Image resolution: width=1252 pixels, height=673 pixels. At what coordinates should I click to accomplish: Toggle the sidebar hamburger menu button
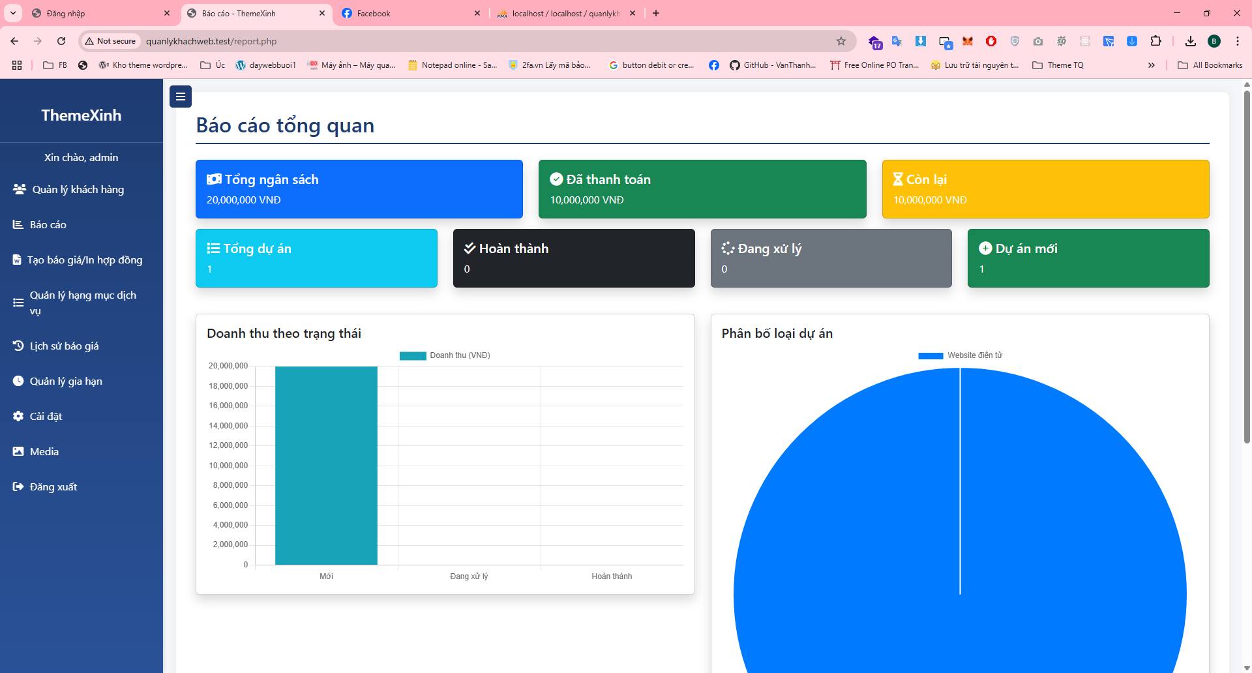(181, 97)
